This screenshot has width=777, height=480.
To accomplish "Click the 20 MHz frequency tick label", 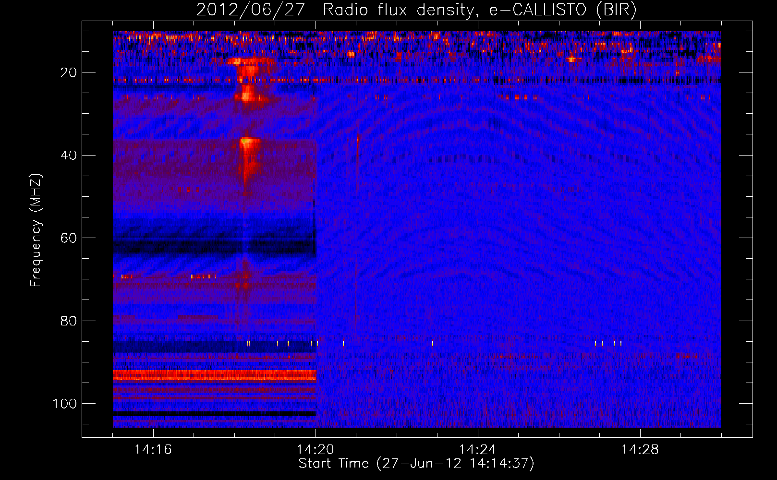I will [69, 72].
